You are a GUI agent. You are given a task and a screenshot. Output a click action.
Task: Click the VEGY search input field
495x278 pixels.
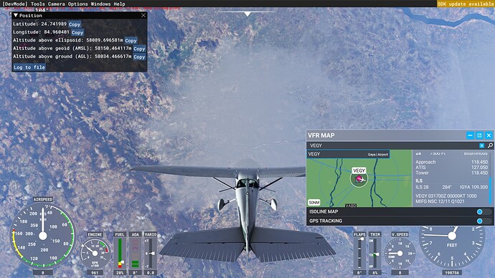click(x=393, y=145)
